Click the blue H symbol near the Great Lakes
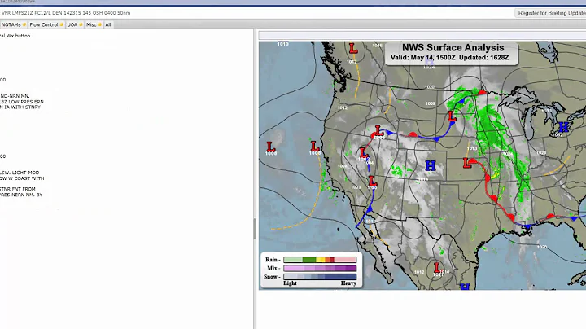The width and height of the screenshot is (586, 329). click(x=563, y=127)
